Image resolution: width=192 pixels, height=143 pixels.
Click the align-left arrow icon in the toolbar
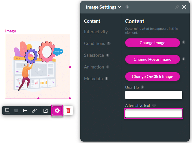pyautogui.click(x=25, y=111)
